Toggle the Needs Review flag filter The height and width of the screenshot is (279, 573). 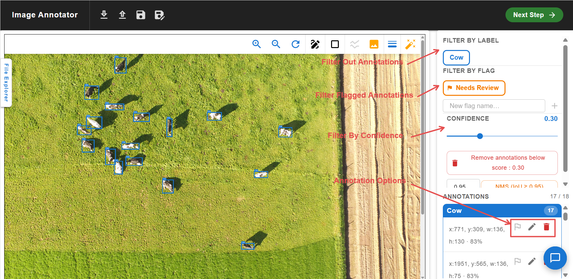coord(474,88)
